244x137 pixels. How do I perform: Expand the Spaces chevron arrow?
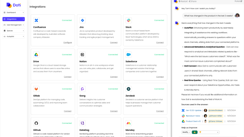click(23, 31)
